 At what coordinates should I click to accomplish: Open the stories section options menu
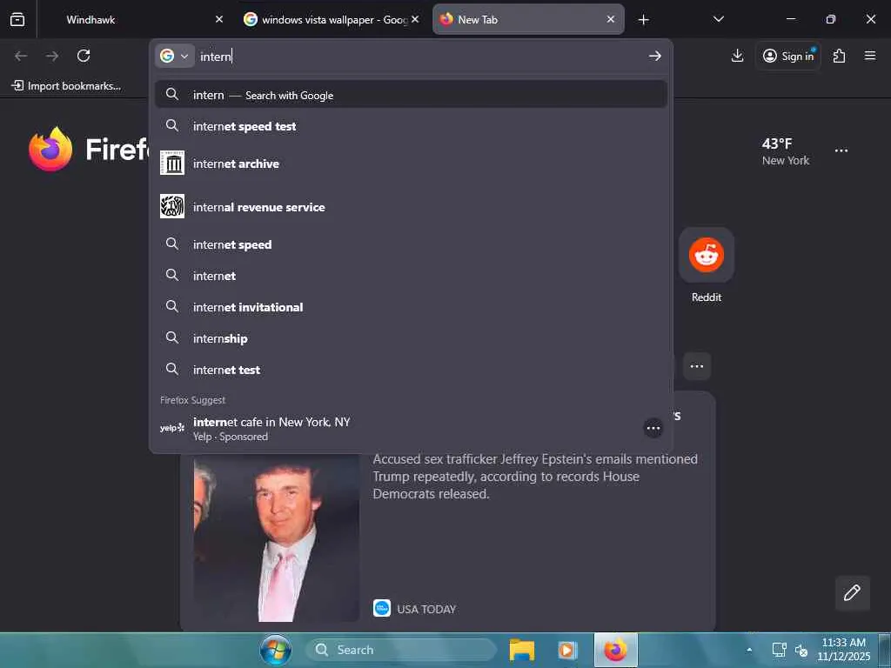click(697, 366)
